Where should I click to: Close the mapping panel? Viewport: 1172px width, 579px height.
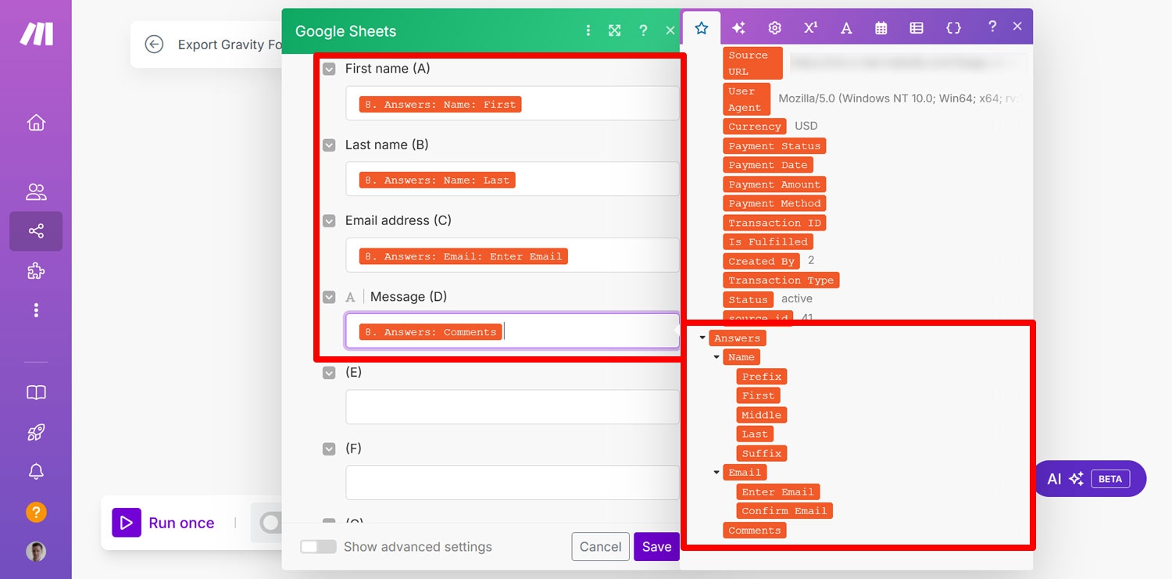coord(1017,27)
